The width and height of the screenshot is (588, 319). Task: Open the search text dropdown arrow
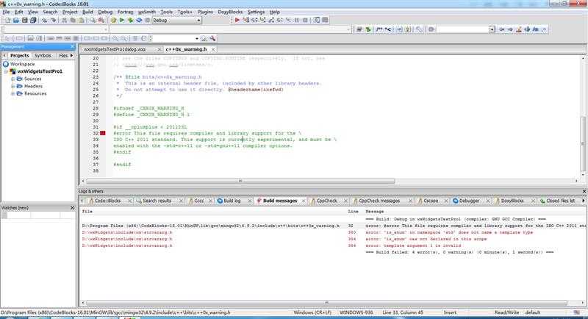point(492,29)
